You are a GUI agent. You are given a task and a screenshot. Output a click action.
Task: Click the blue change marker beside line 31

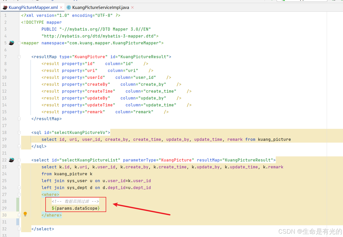(x=18, y=222)
